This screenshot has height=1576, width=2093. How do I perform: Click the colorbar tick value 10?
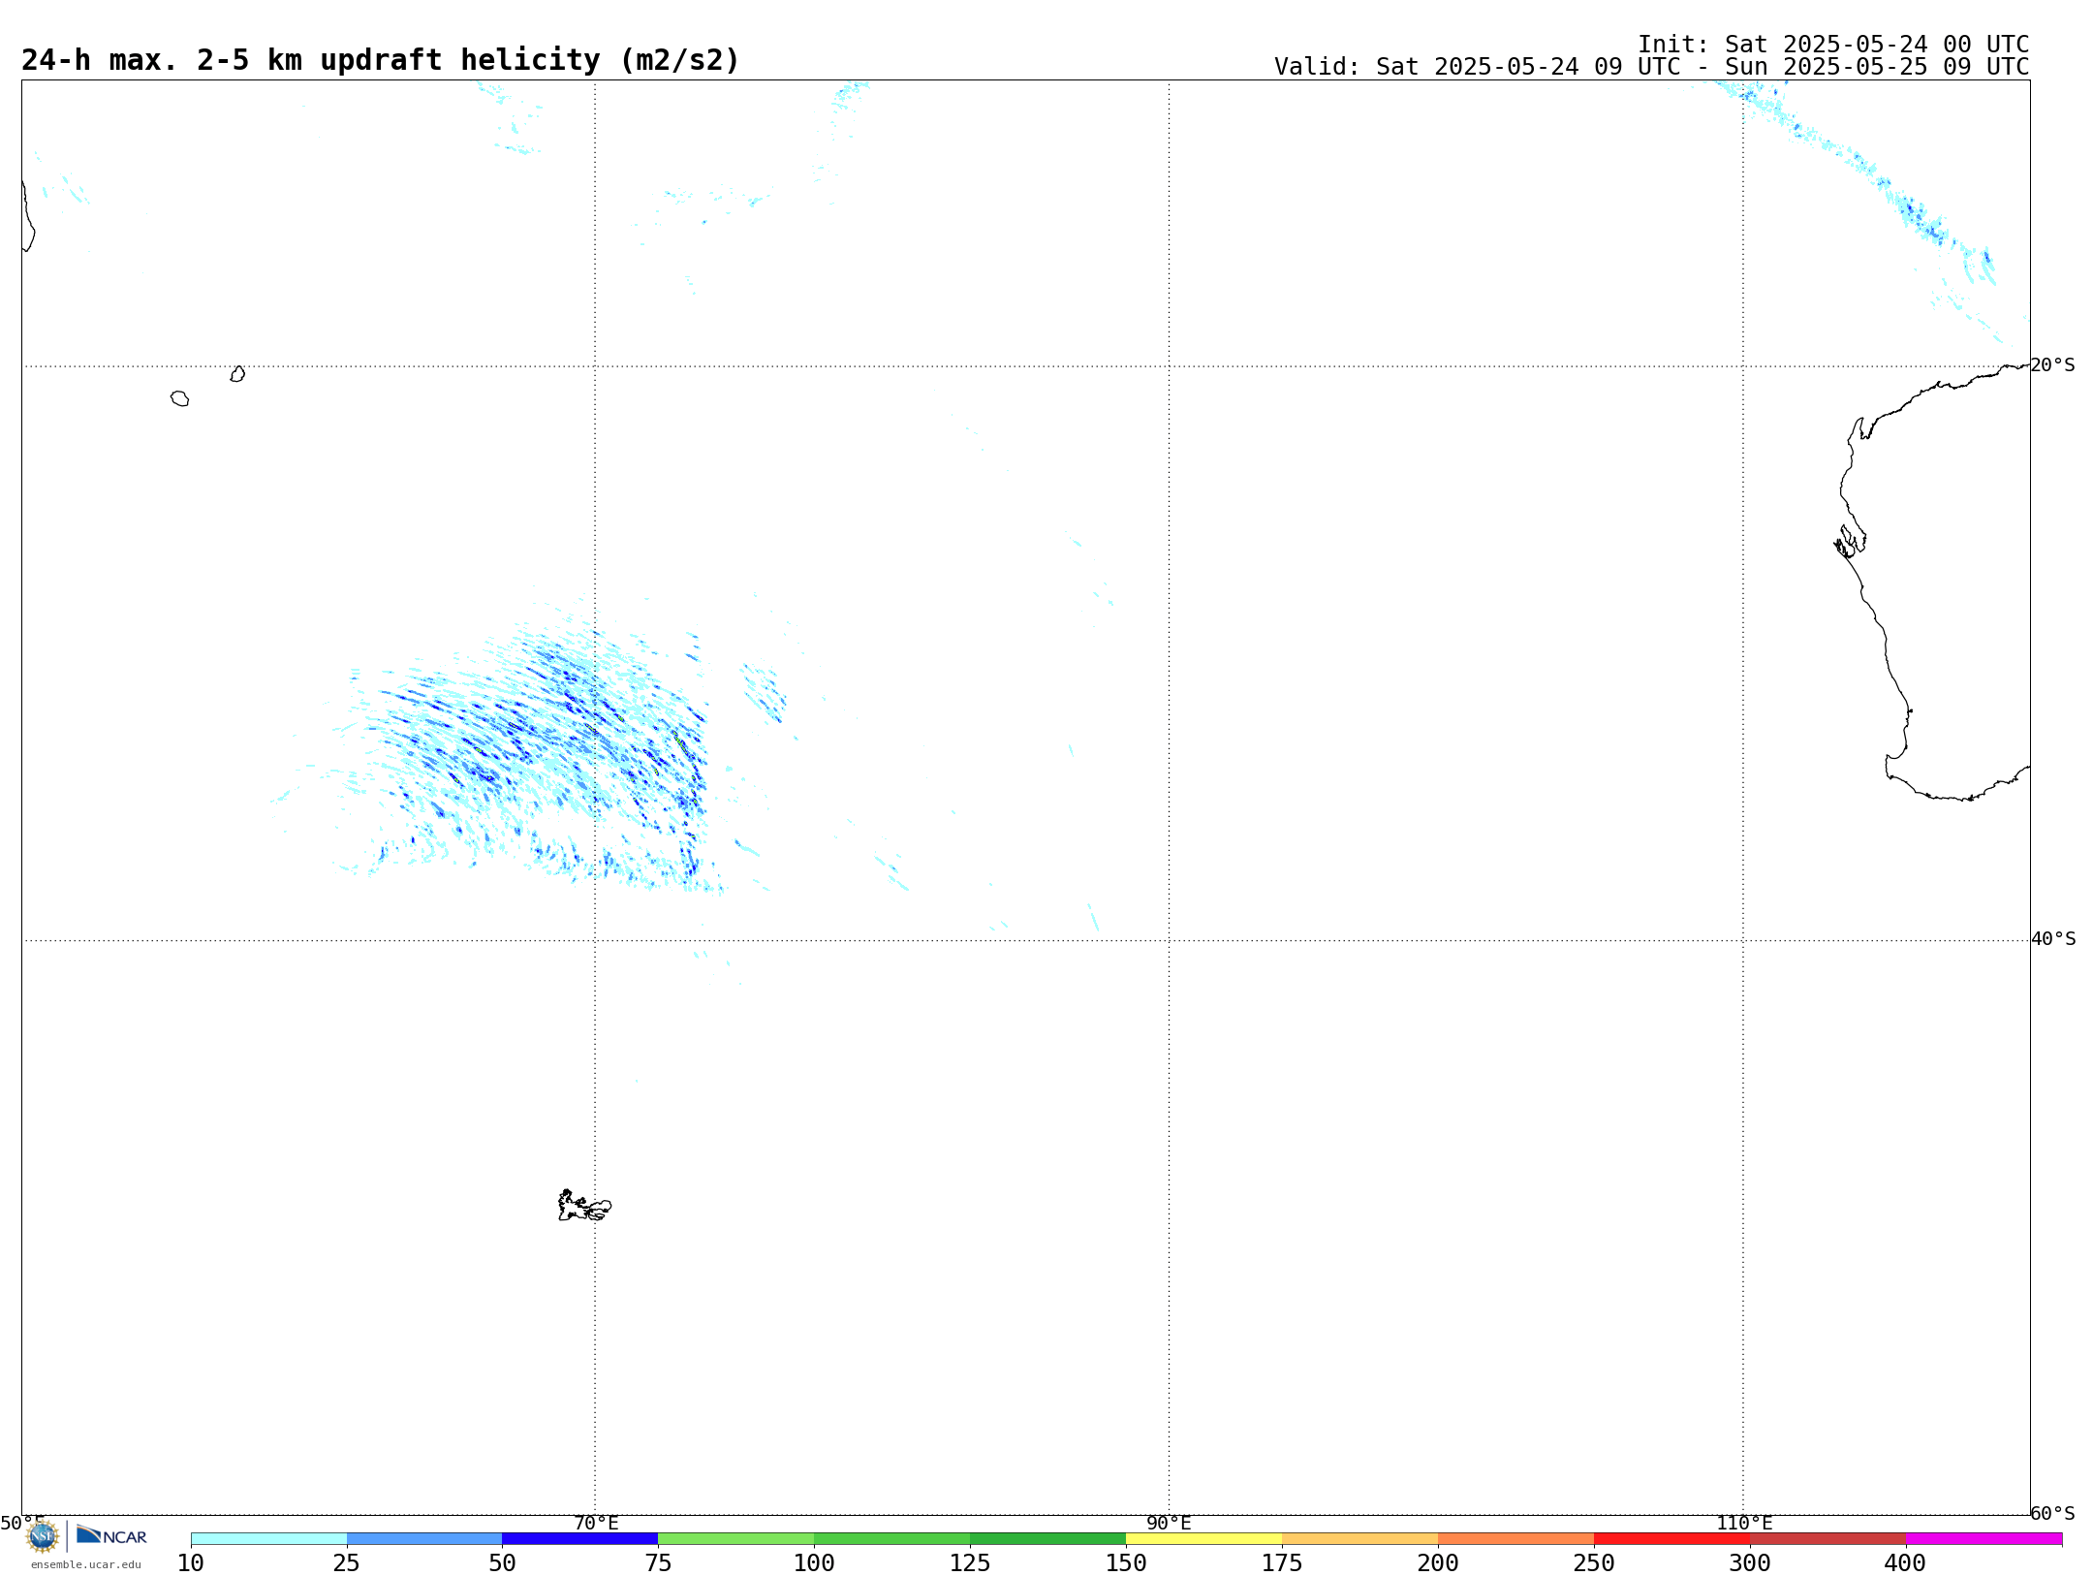pyautogui.click(x=191, y=1562)
